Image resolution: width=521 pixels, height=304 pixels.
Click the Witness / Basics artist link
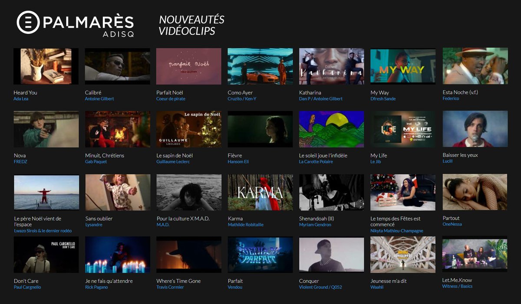point(457,286)
